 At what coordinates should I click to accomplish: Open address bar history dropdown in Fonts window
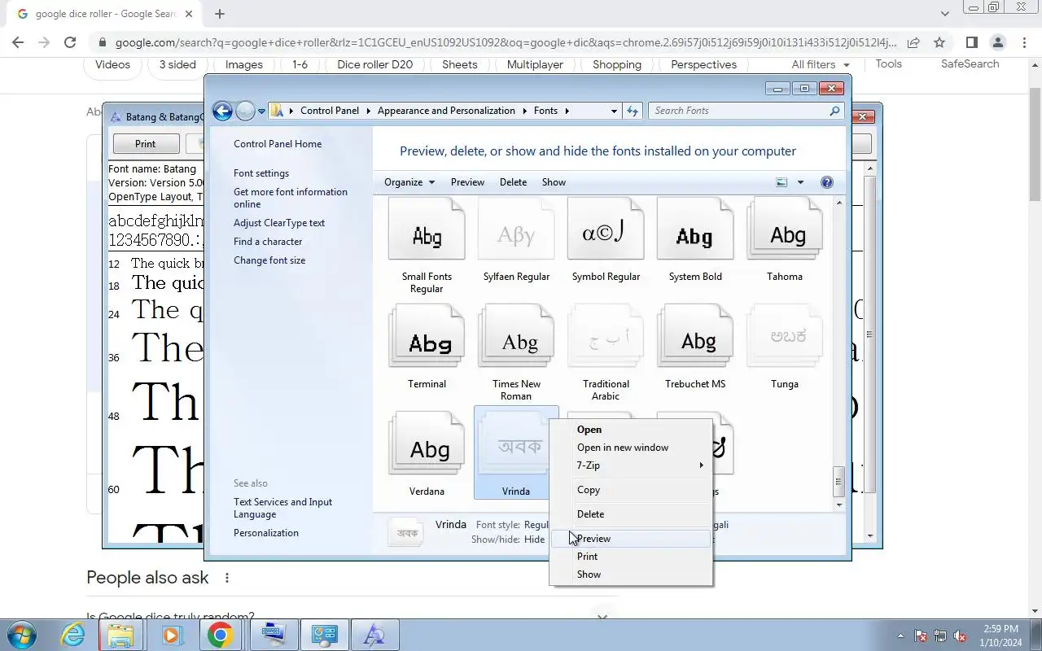(x=614, y=111)
